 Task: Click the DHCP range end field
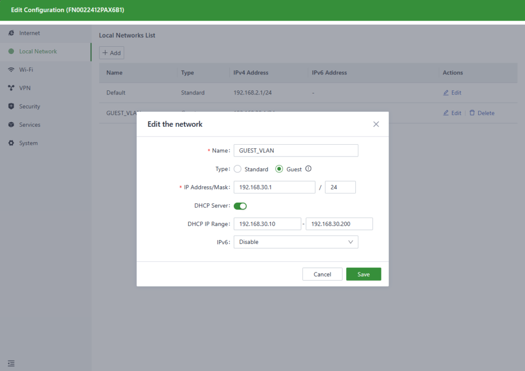339,224
